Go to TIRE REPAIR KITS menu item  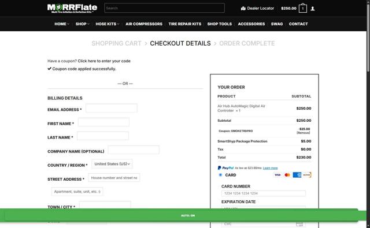point(185,24)
